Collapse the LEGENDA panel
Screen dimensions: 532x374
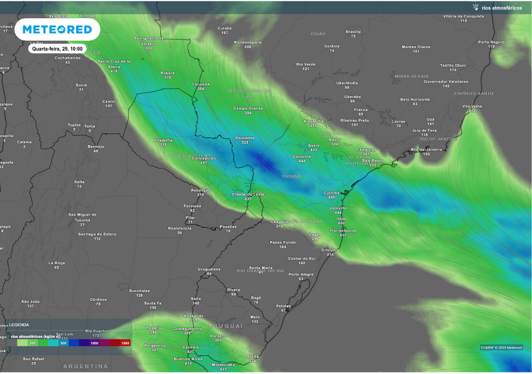coord(19,325)
